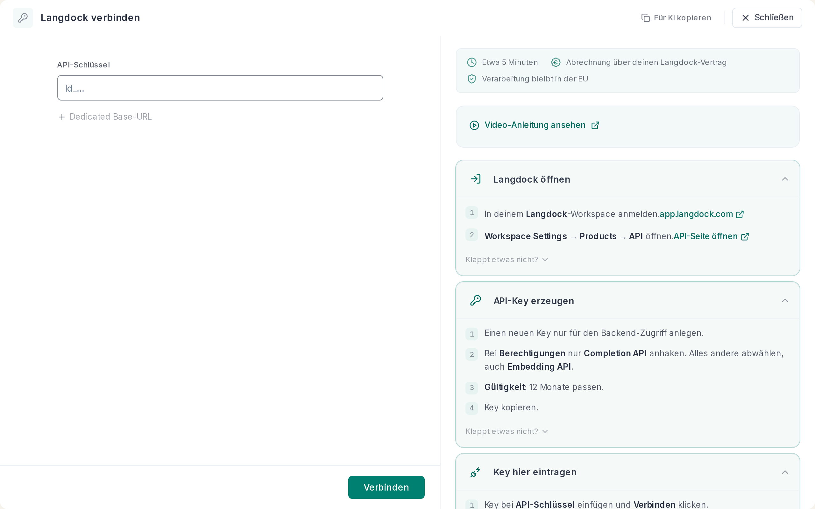Screen dimensions: 815x509
Task: Open the app.langdock.com link
Action: click(702, 214)
